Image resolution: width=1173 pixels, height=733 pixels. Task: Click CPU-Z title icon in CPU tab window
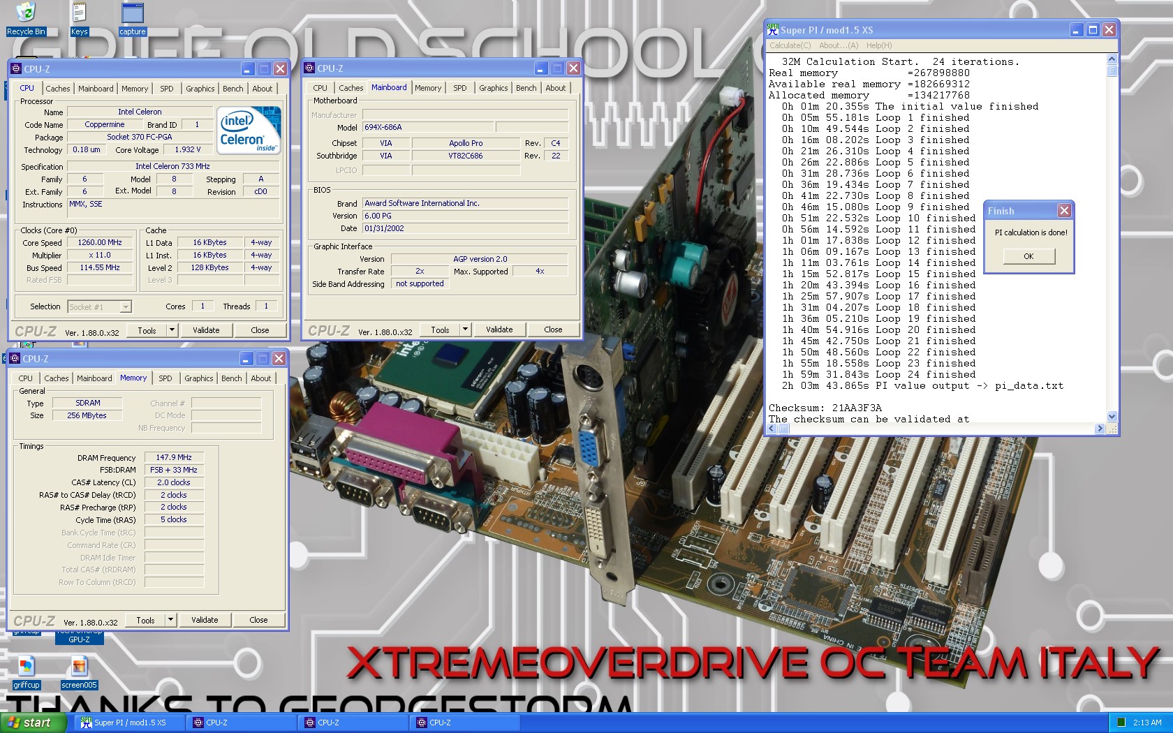16,68
